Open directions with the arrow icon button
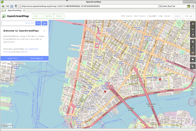 tap(44, 23)
